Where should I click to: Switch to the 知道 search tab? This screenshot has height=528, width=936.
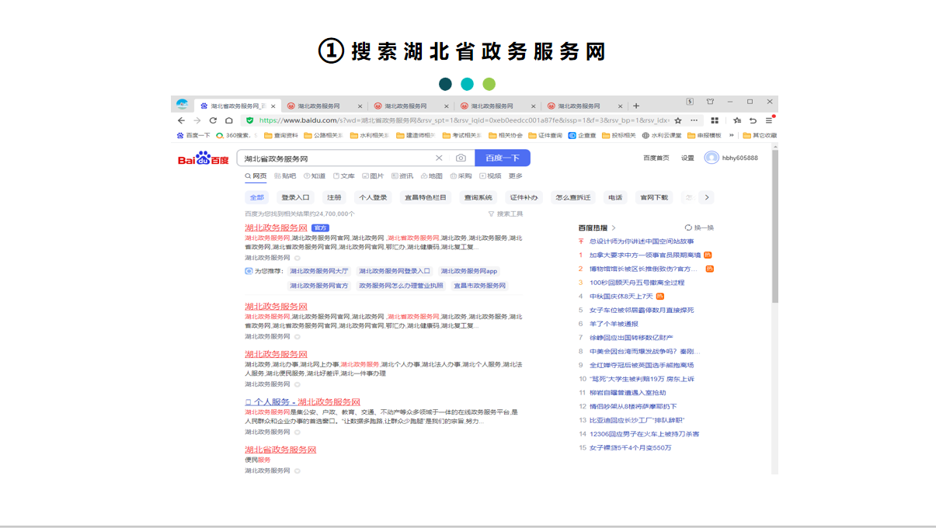[x=315, y=176]
